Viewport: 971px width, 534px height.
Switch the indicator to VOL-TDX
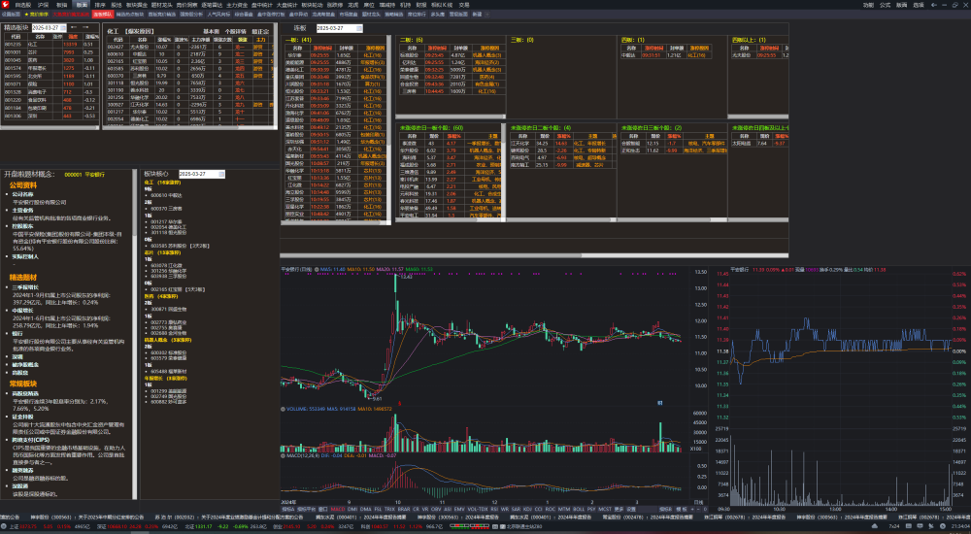[478, 509]
